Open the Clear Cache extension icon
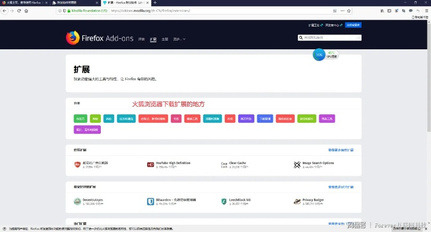This screenshot has width=431, height=232. [x=224, y=165]
